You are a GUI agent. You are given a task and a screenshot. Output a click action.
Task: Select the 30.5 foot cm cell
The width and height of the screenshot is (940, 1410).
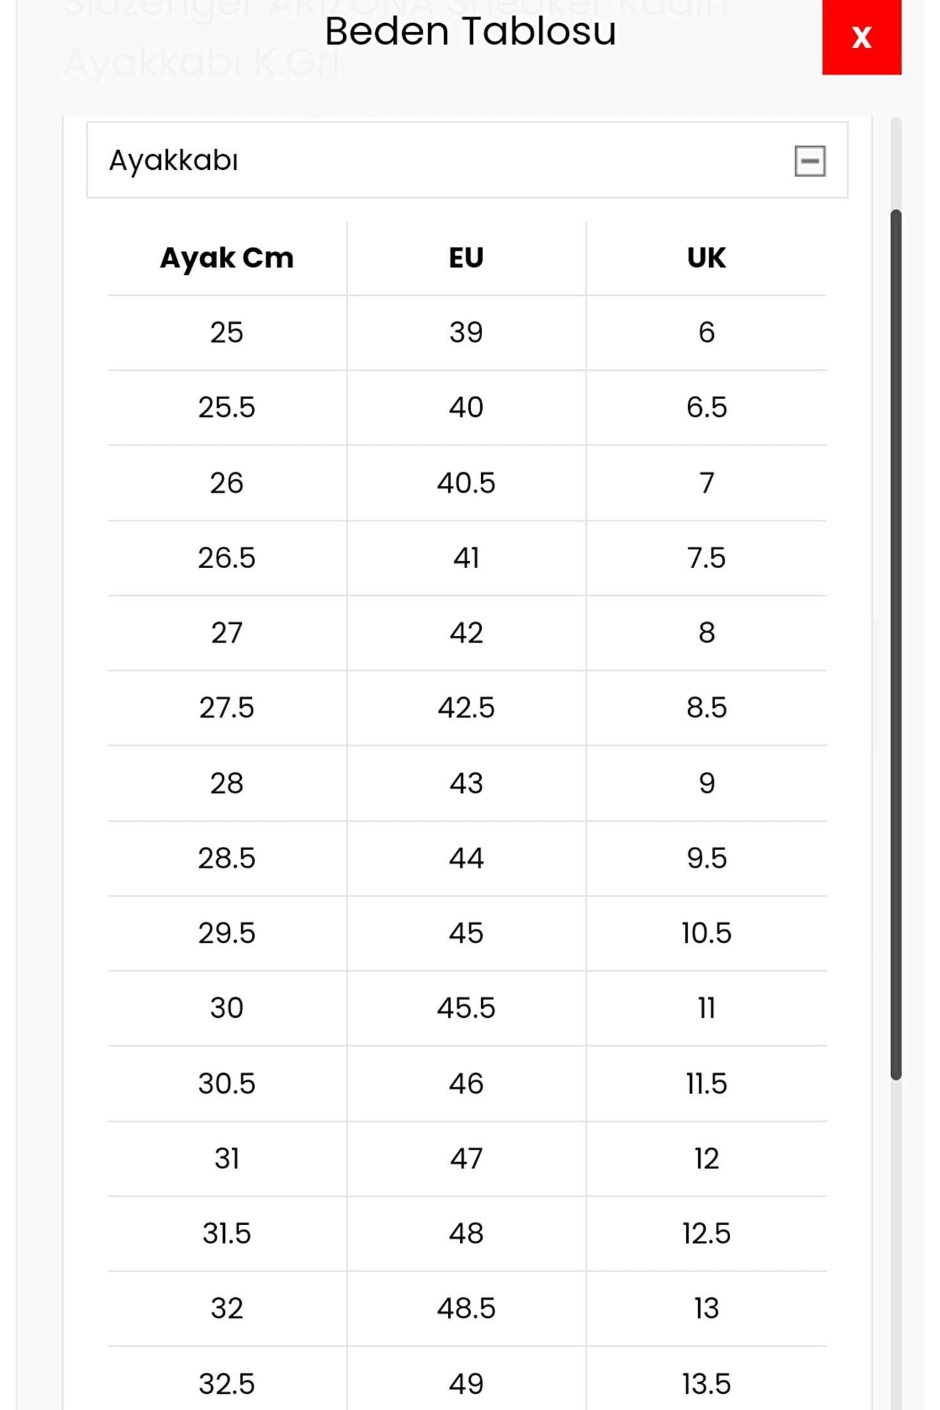[227, 1084]
